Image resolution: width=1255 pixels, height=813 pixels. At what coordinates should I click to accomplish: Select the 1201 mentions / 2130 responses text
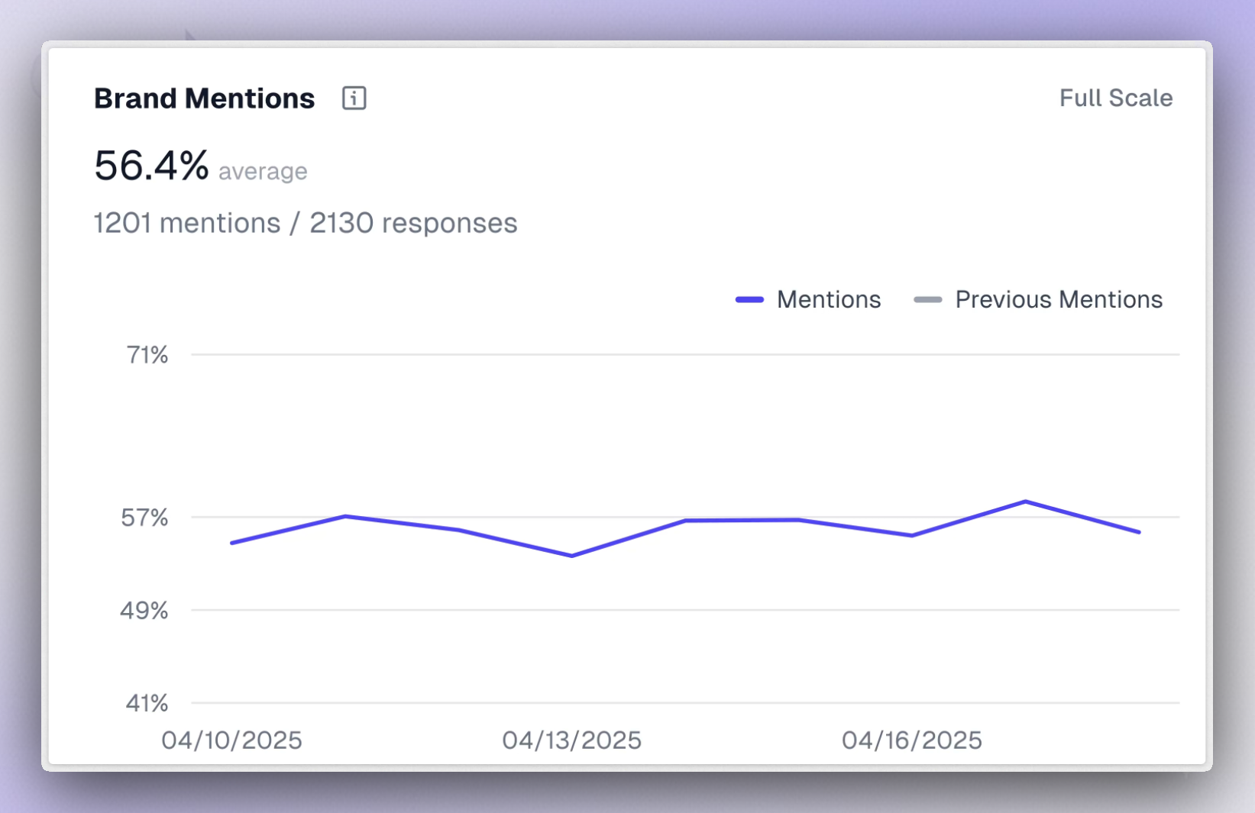point(305,223)
